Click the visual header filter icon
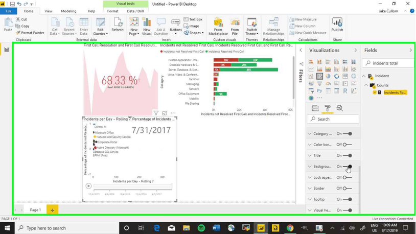This screenshot has width=416, height=234. pos(156,113)
